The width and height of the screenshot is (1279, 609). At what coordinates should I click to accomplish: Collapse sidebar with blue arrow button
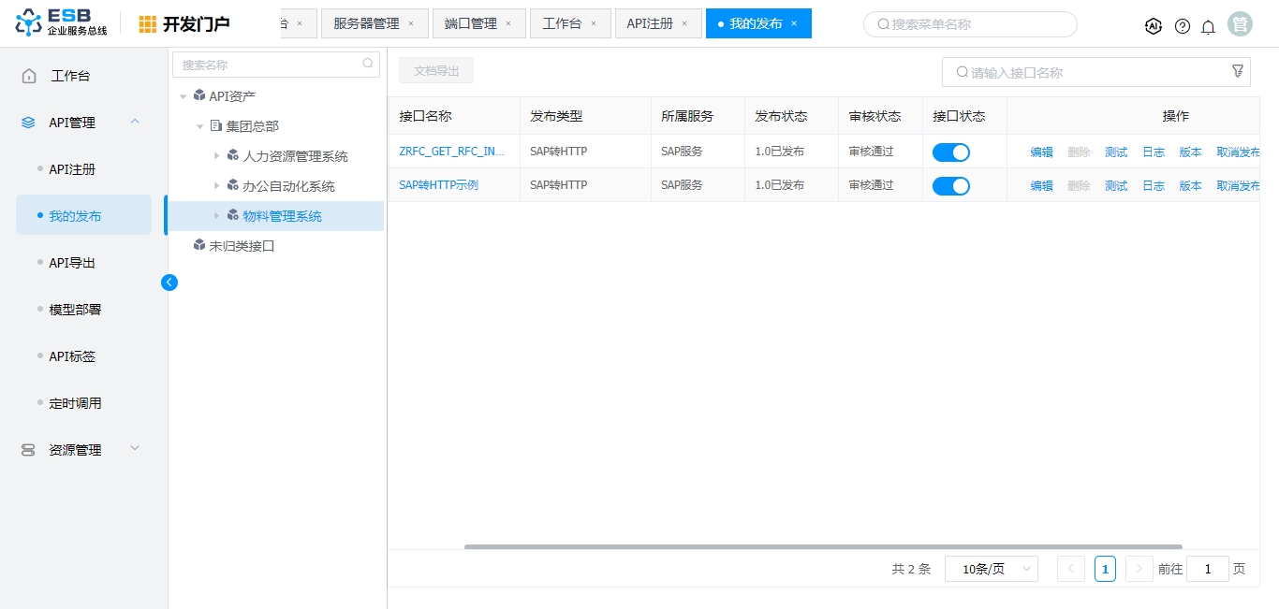(x=169, y=282)
